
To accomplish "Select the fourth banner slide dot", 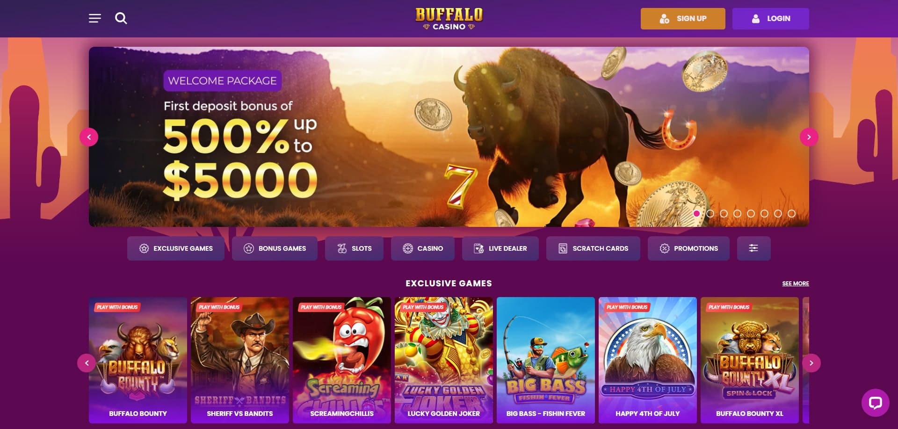I will pyautogui.click(x=738, y=213).
